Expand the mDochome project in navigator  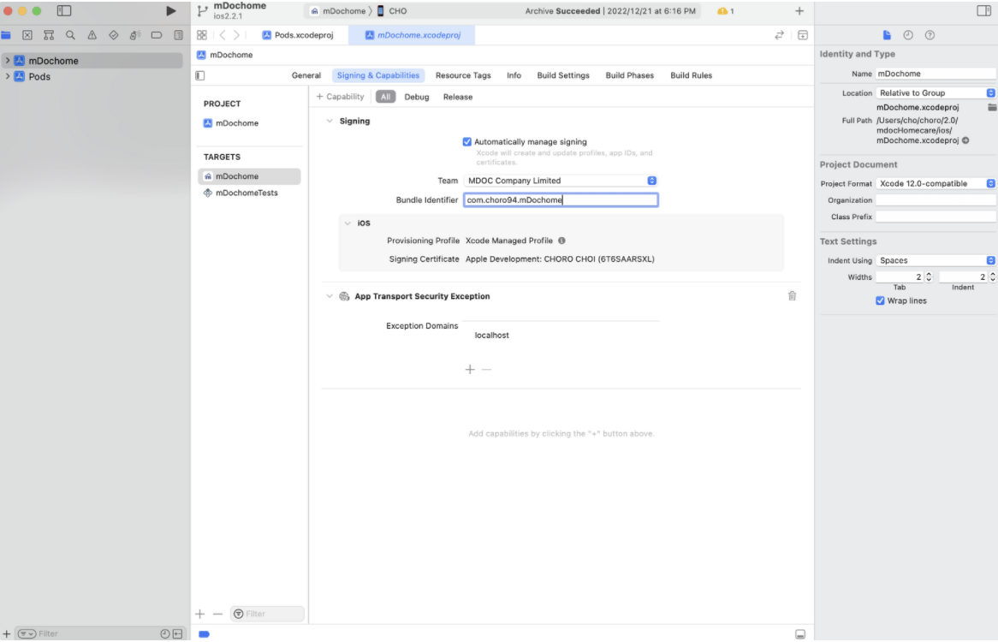tap(8, 61)
